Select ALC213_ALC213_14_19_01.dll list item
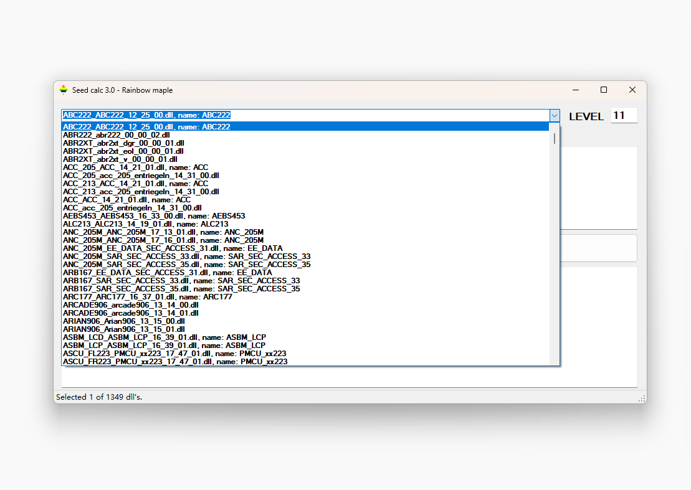The height and width of the screenshot is (490, 691). [x=145, y=224]
